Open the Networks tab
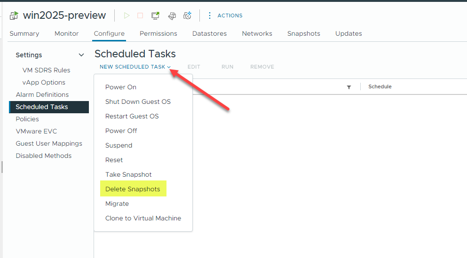The image size is (467, 258). (x=257, y=34)
